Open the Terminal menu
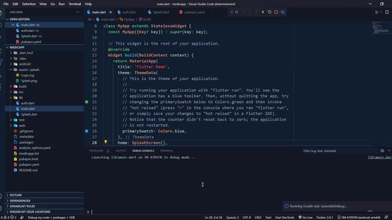This screenshot has height=220, width=392. [75, 4]
